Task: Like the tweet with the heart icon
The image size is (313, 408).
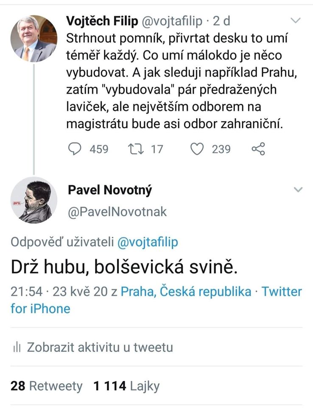Action: 196,149
